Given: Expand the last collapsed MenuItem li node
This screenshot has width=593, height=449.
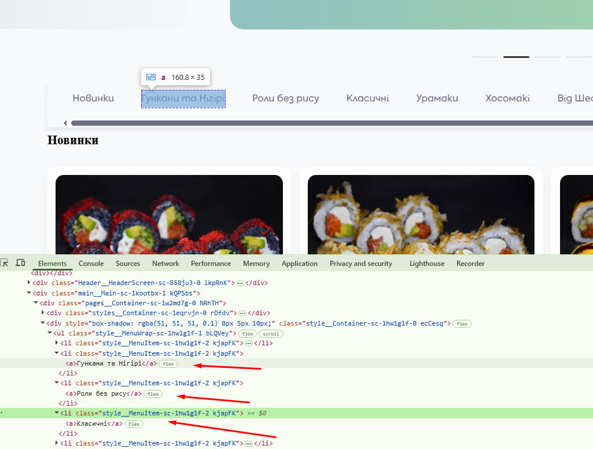Looking at the screenshot, I should [x=57, y=443].
